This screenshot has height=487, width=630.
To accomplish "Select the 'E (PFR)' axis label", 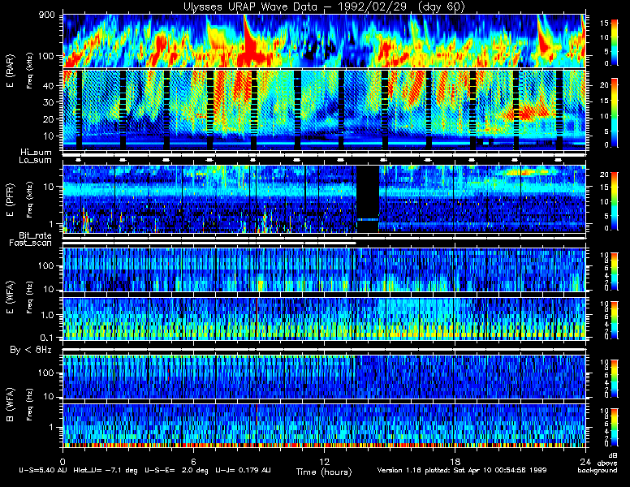I will coord(10,200).
